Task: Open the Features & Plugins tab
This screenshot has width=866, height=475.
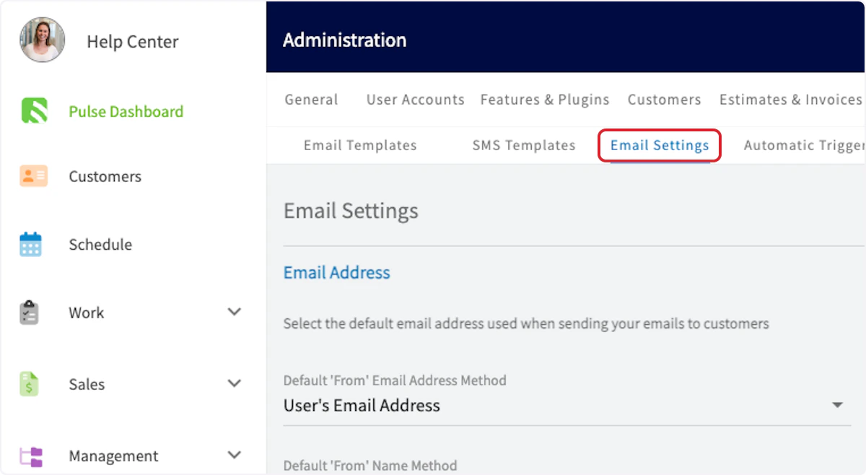Action: (545, 100)
